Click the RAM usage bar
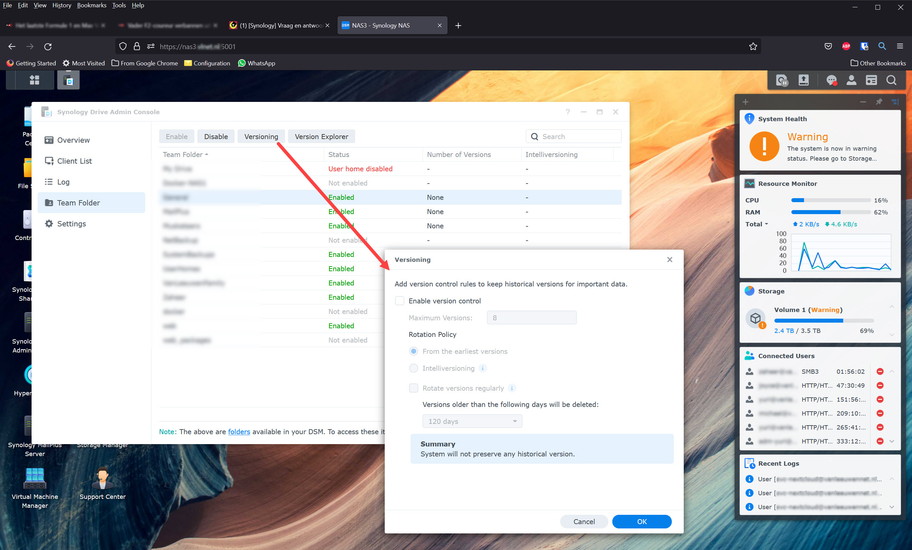Viewport: 912px width, 550px height. 831,212
